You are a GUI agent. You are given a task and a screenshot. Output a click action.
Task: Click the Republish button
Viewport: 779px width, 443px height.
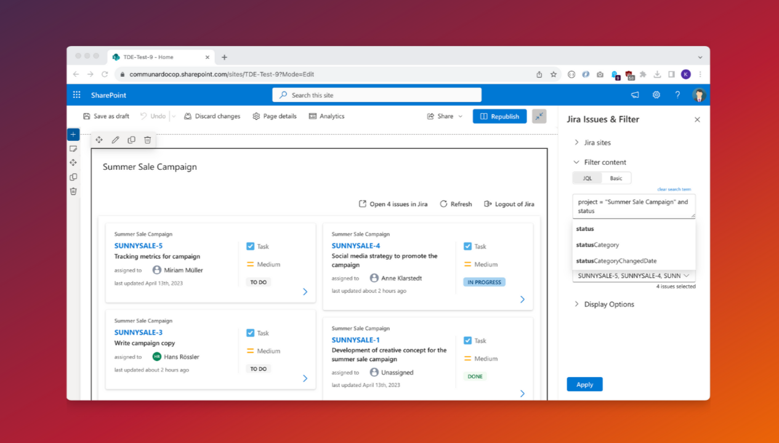point(499,116)
